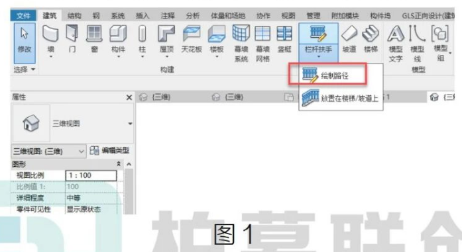
Task: Open the Model Group (模型组) dropdown arrow
Action: pyautogui.click(x=450, y=53)
